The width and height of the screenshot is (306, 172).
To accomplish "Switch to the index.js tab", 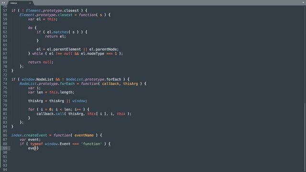I will (x=20, y=3).
